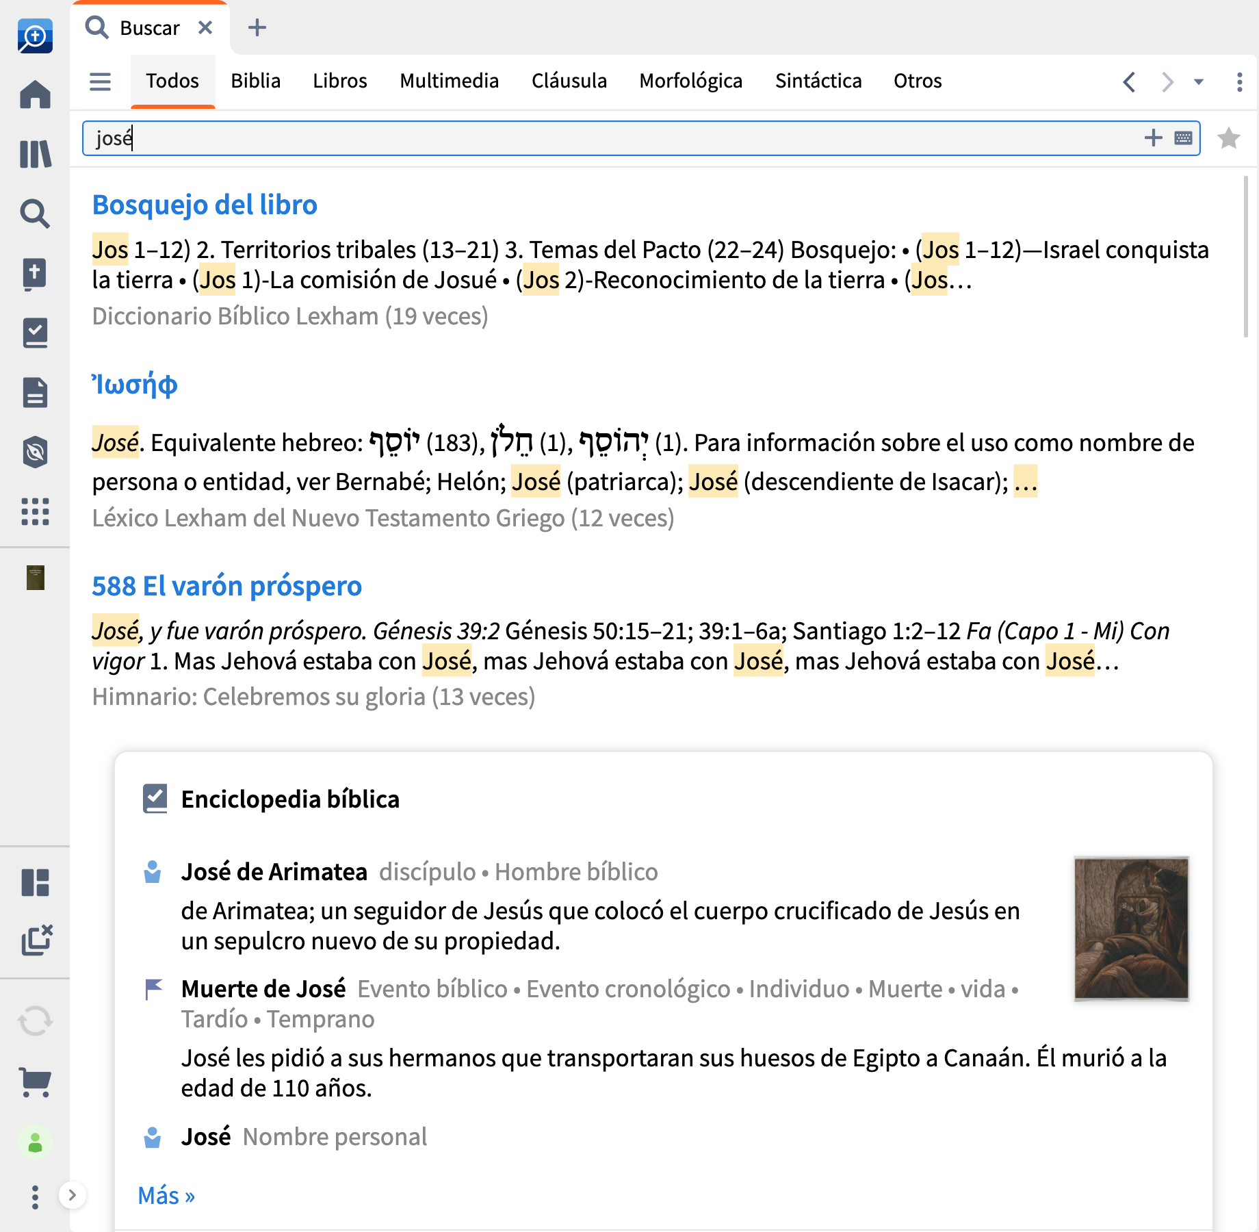Switch to the Biblia search tab
The width and height of the screenshot is (1259, 1232).
coord(255,81)
